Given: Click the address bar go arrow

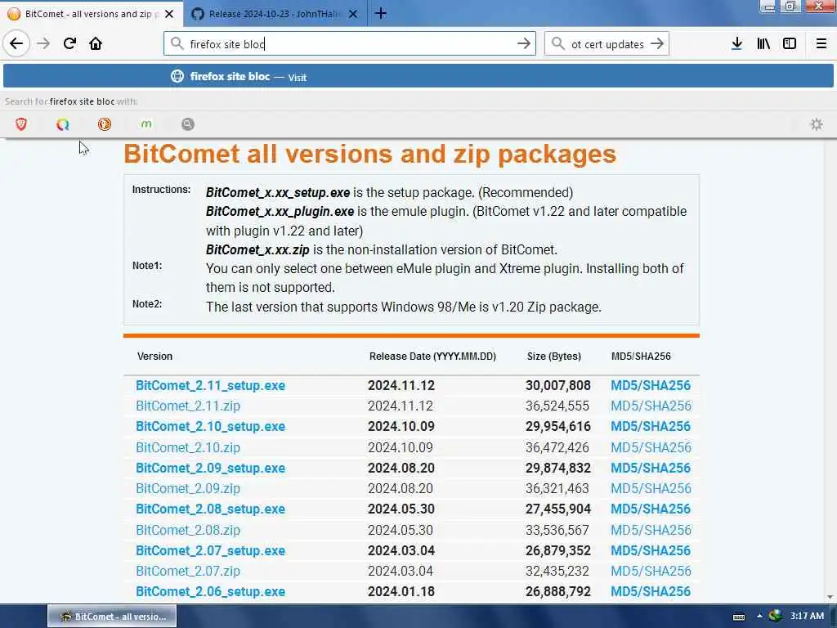Looking at the screenshot, I should pos(524,43).
